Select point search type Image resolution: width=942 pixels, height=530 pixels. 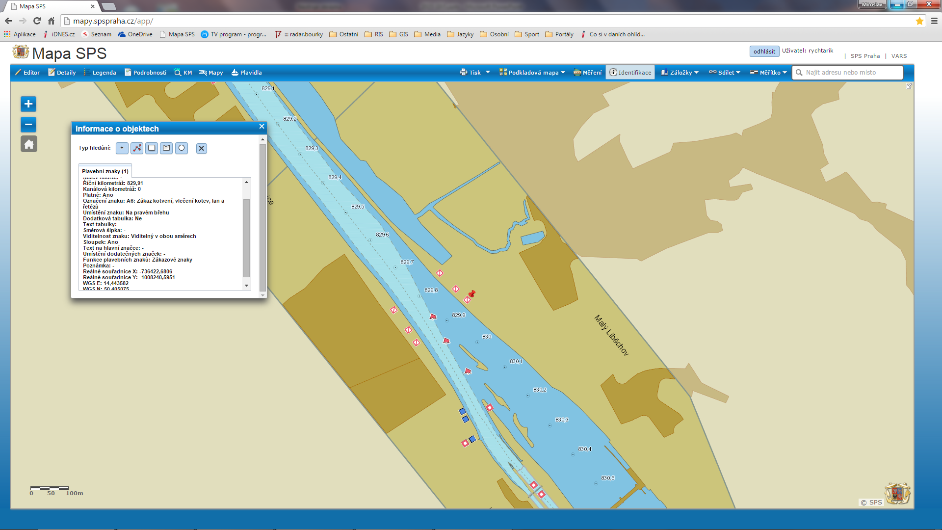(122, 148)
